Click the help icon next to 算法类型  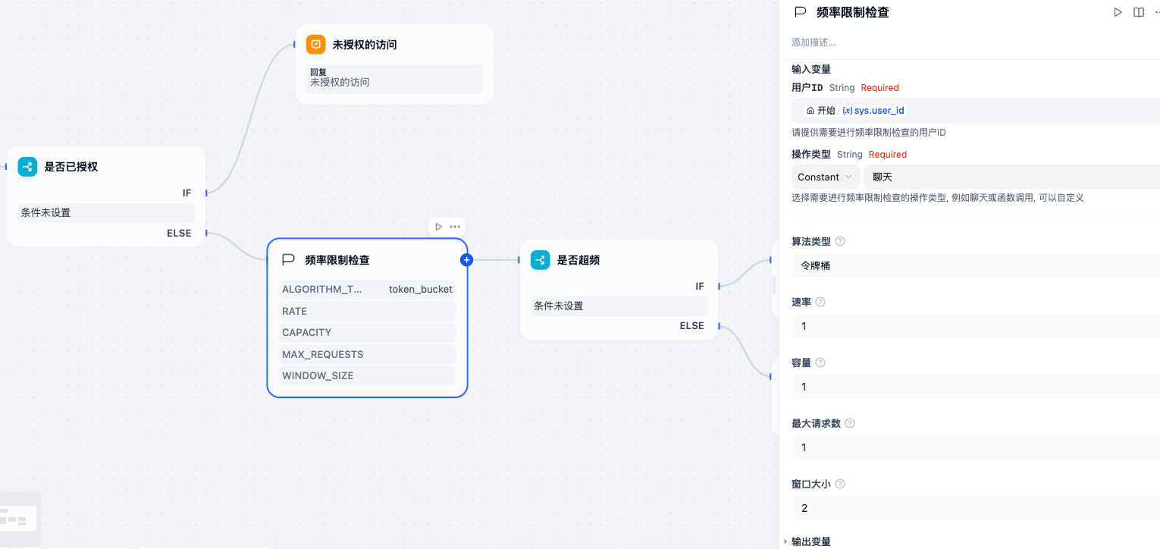pyautogui.click(x=840, y=242)
